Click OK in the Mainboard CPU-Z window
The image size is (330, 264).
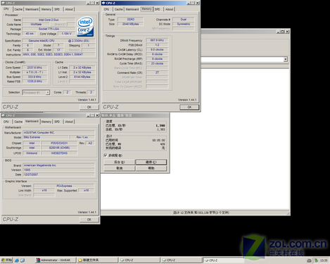(x=89, y=220)
